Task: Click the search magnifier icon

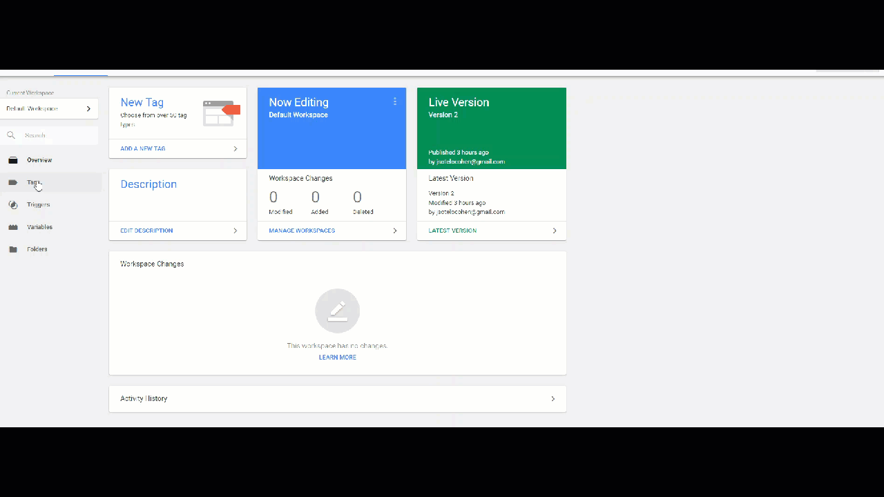Action: [x=11, y=135]
